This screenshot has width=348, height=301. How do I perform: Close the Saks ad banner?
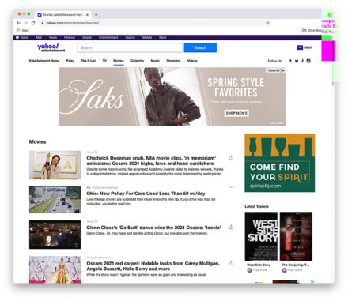[x=283, y=70]
